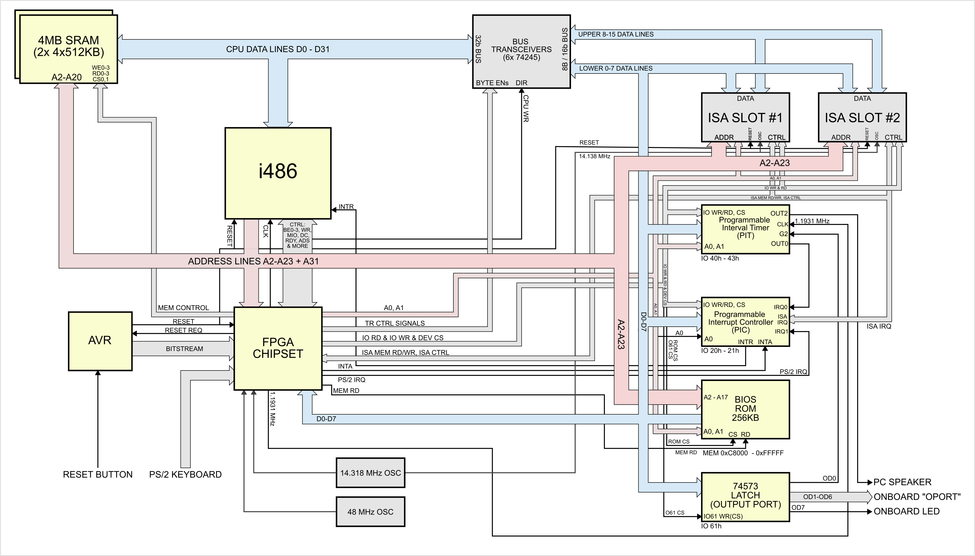Select the ISA SLOT #2 block

[862, 117]
